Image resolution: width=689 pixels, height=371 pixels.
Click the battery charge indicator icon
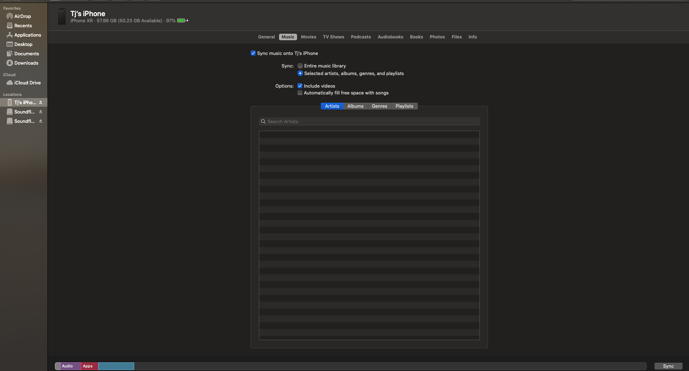183,20
